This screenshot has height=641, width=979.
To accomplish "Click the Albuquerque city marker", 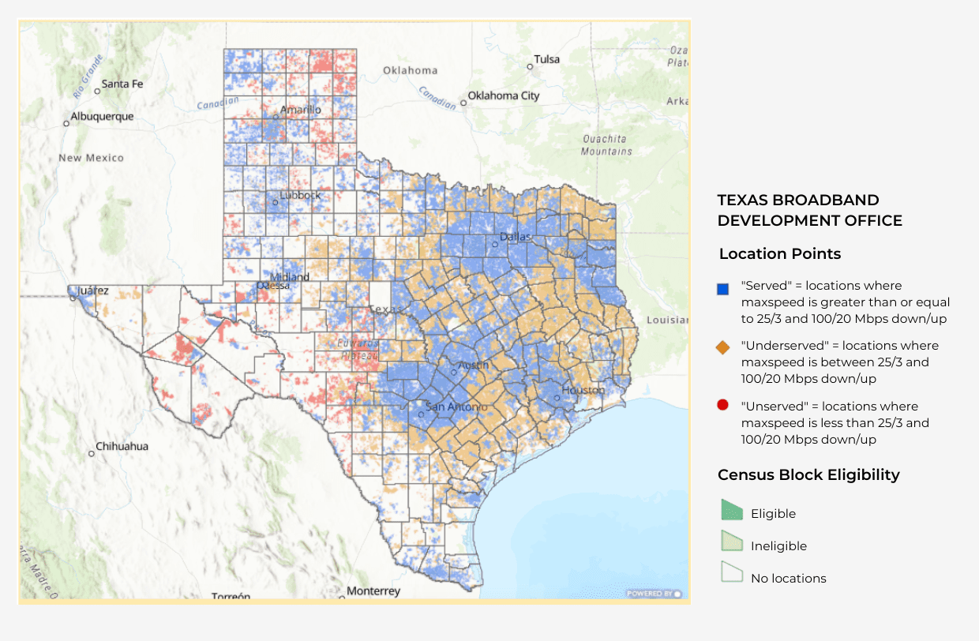I will (x=66, y=123).
